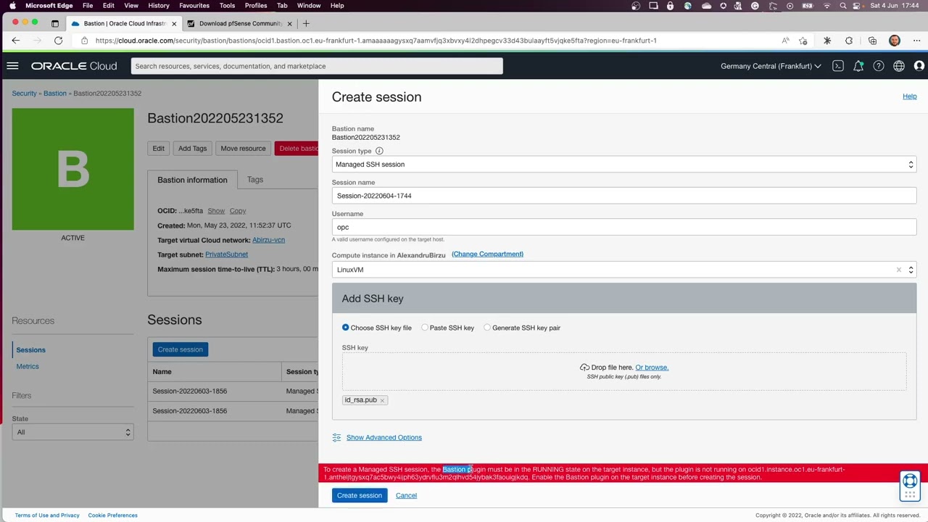Open the Apple menu
This screenshot has width=928, height=522.
(12, 6)
